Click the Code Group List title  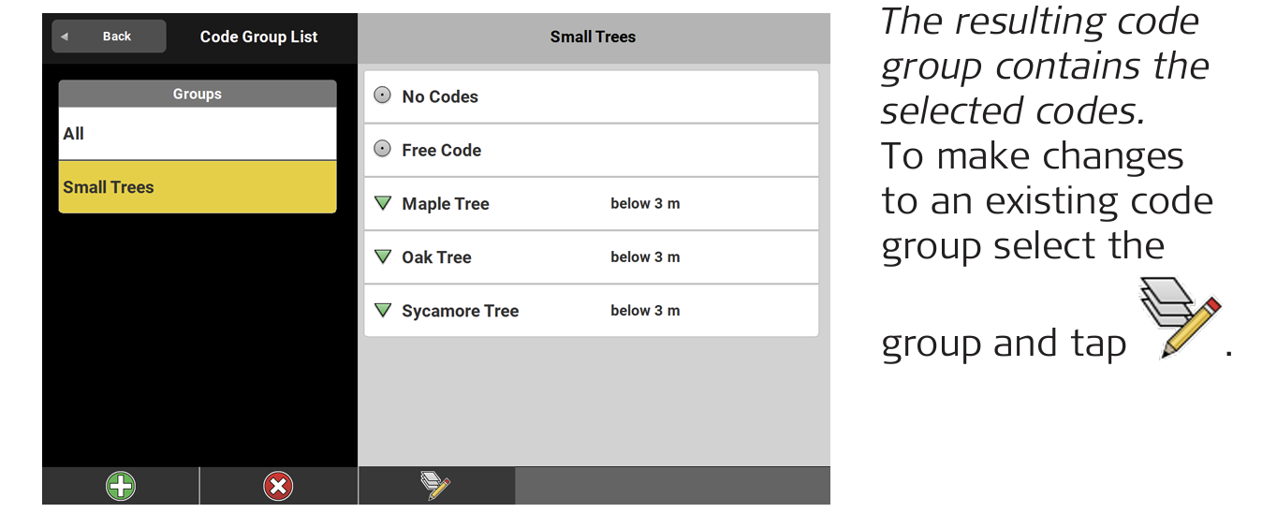pos(258,37)
